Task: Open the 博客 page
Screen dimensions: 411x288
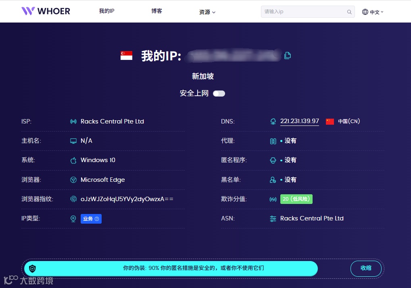Action: click(x=156, y=11)
